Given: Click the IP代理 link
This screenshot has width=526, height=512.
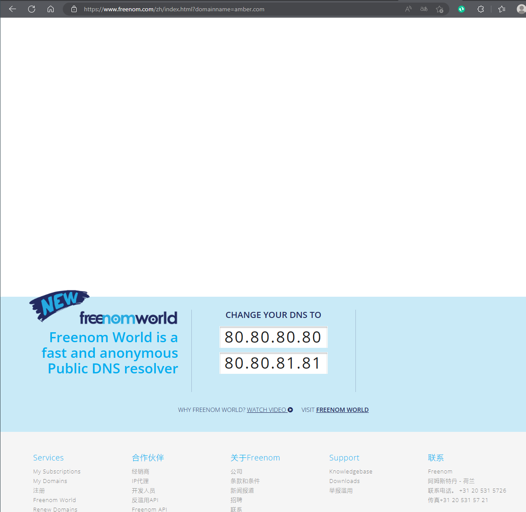Looking at the screenshot, I should pyautogui.click(x=140, y=481).
